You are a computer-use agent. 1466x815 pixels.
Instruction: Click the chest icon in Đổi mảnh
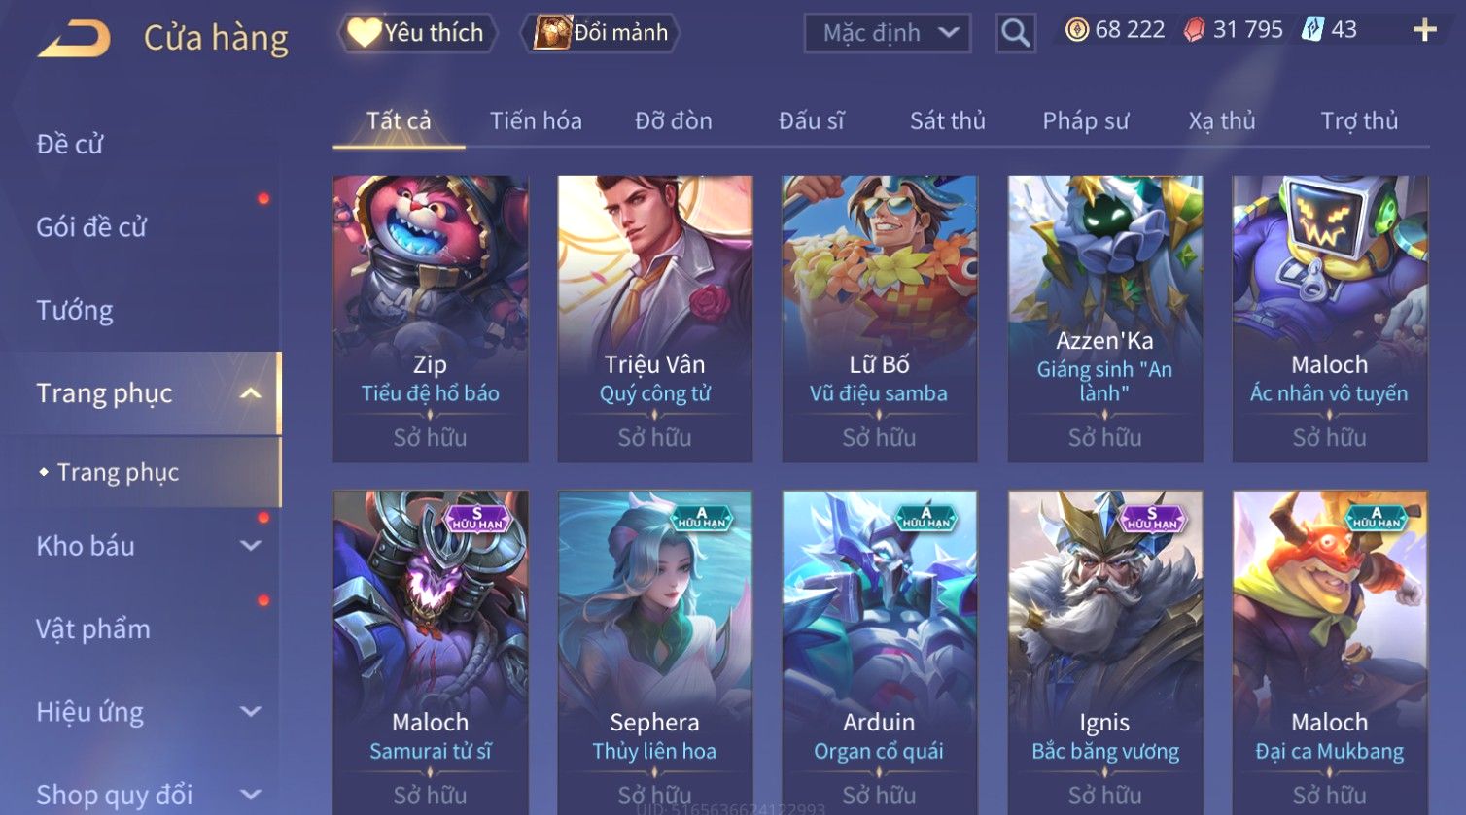coord(552,32)
